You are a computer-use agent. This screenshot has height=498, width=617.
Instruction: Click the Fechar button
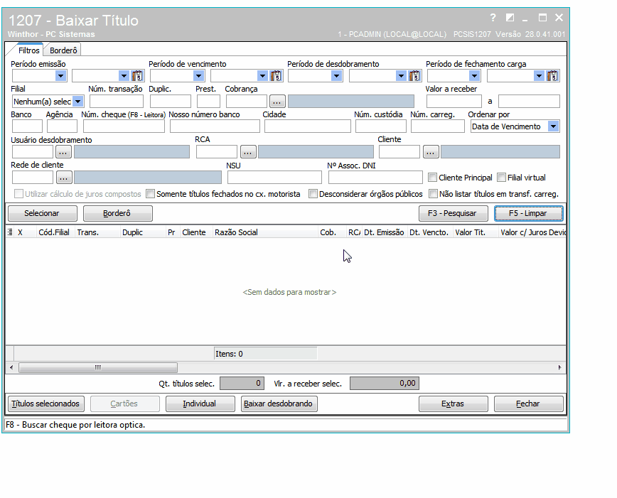[x=528, y=404]
